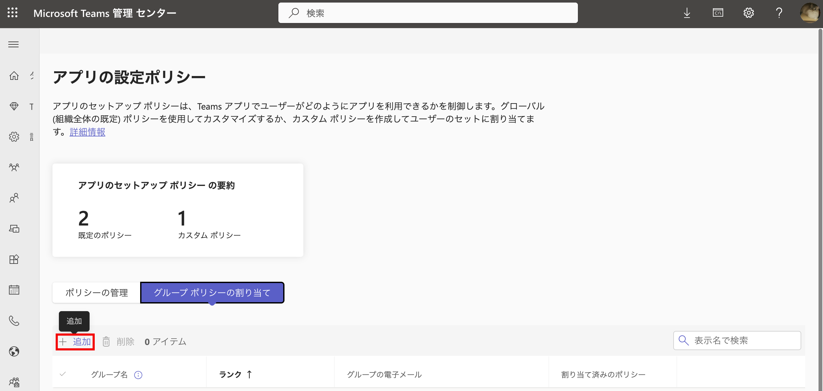Toggle the select-all checkmark in table header

click(63, 374)
